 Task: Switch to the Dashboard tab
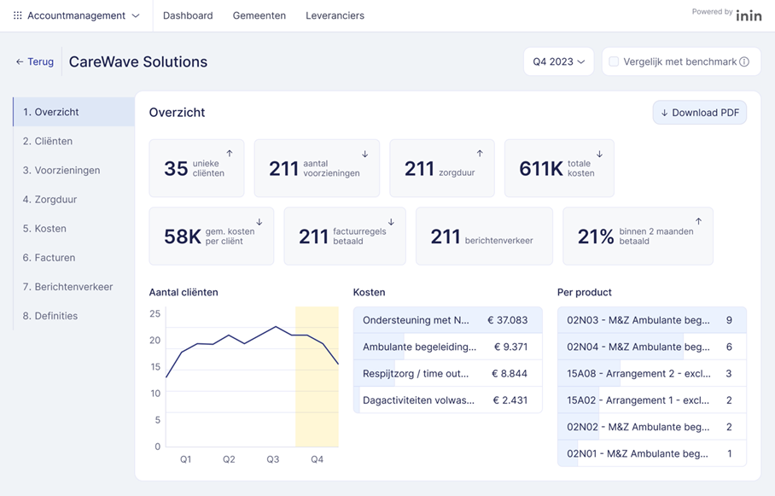coord(188,15)
